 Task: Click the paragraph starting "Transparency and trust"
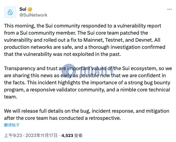[88, 83]
